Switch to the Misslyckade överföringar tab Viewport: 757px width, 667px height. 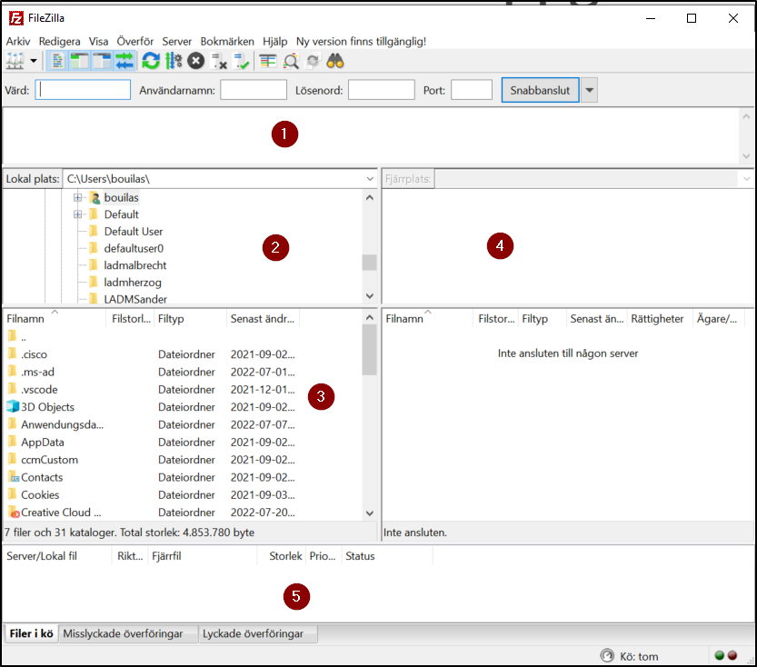(127, 633)
